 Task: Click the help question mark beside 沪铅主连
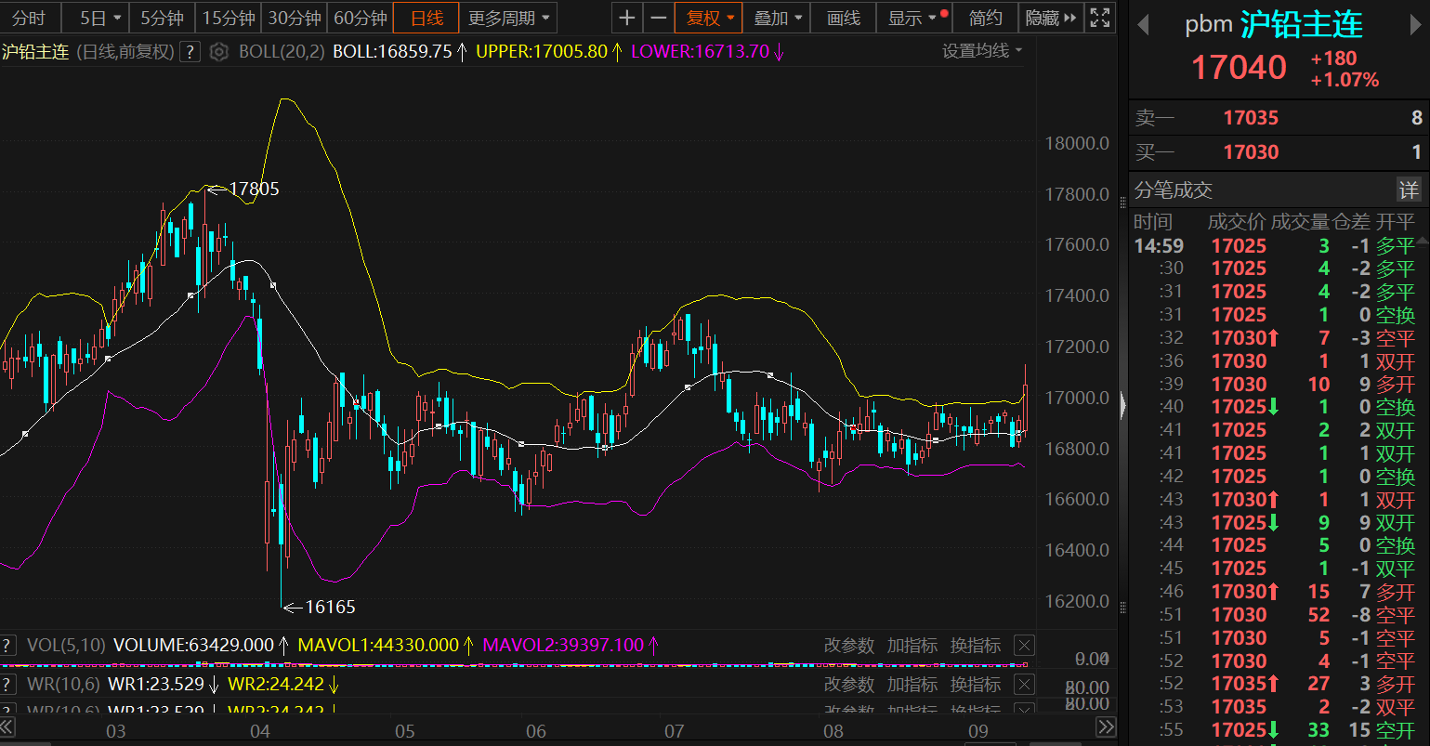(190, 52)
